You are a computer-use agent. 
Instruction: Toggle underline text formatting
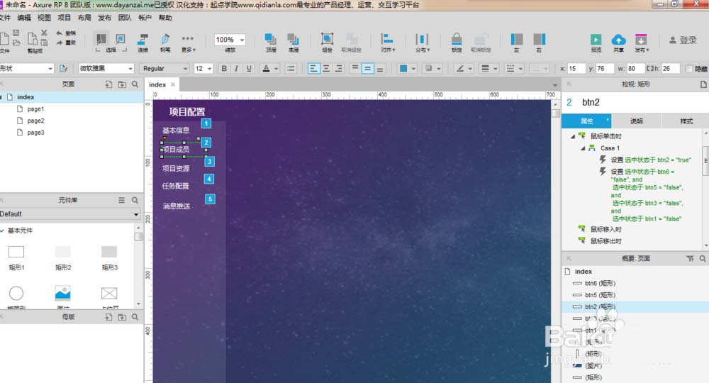(x=249, y=68)
